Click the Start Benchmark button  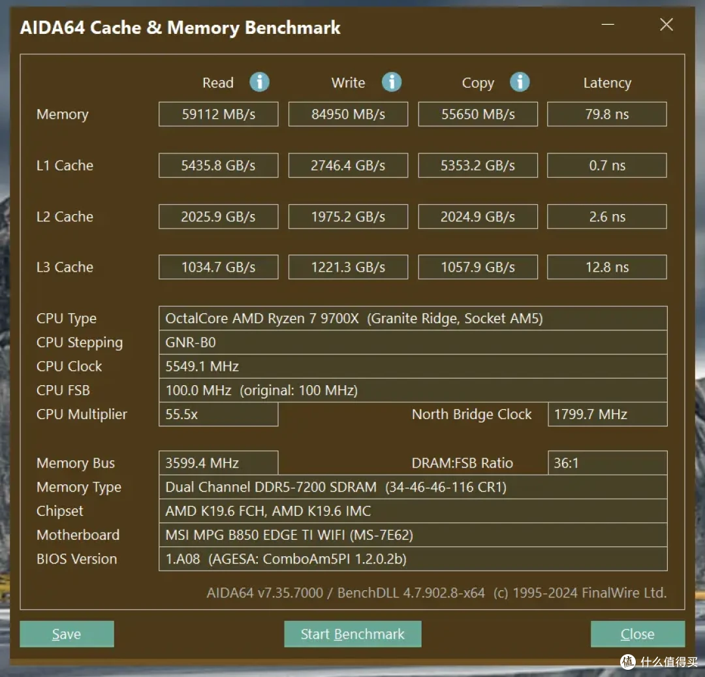(x=352, y=634)
